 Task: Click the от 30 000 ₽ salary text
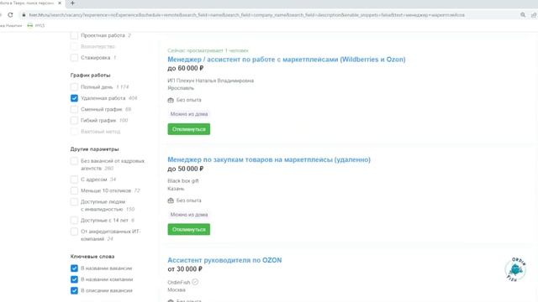185,269
